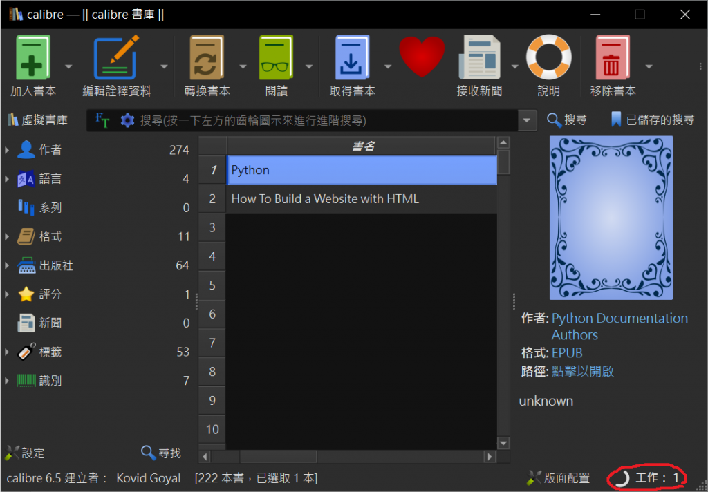Open dropdown arrow next to 加入書本
The height and width of the screenshot is (492, 708).
tap(68, 67)
